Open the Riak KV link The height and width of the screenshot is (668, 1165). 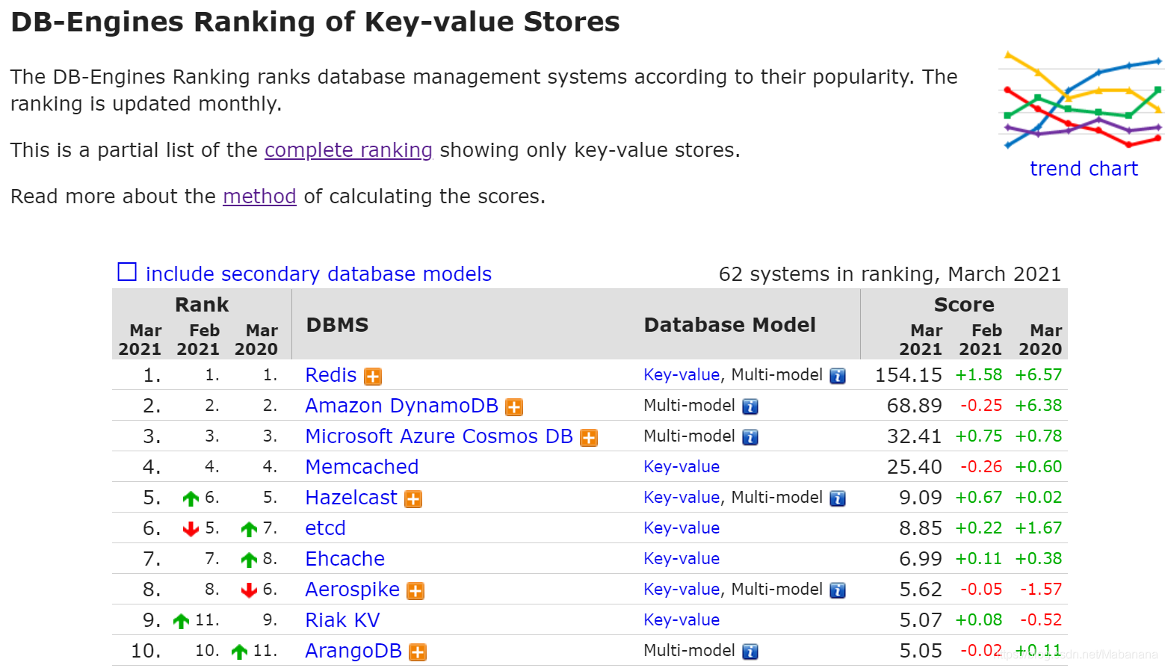(342, 620)
